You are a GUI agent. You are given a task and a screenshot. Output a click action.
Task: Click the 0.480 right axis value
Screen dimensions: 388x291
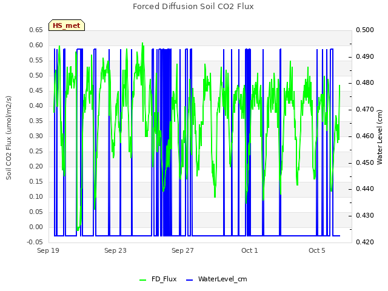(x=365, y=82)
